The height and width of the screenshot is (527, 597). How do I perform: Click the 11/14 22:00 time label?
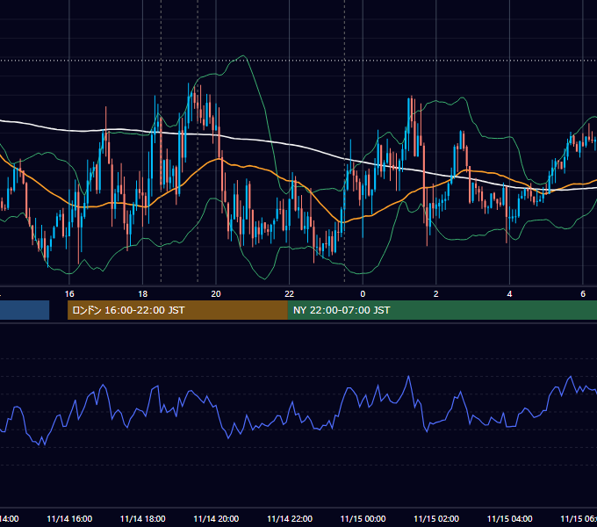(290, 518)
